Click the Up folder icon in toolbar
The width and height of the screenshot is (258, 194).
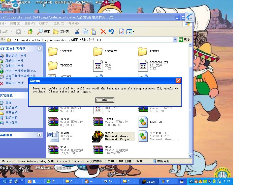(x=30, y=32)
